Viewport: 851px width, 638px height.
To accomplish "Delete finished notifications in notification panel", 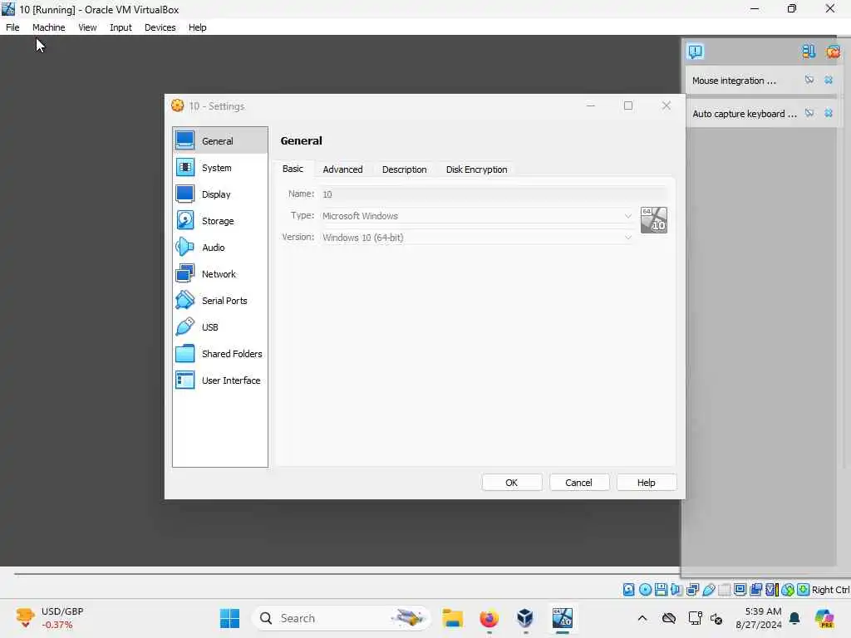I will 833,52.
